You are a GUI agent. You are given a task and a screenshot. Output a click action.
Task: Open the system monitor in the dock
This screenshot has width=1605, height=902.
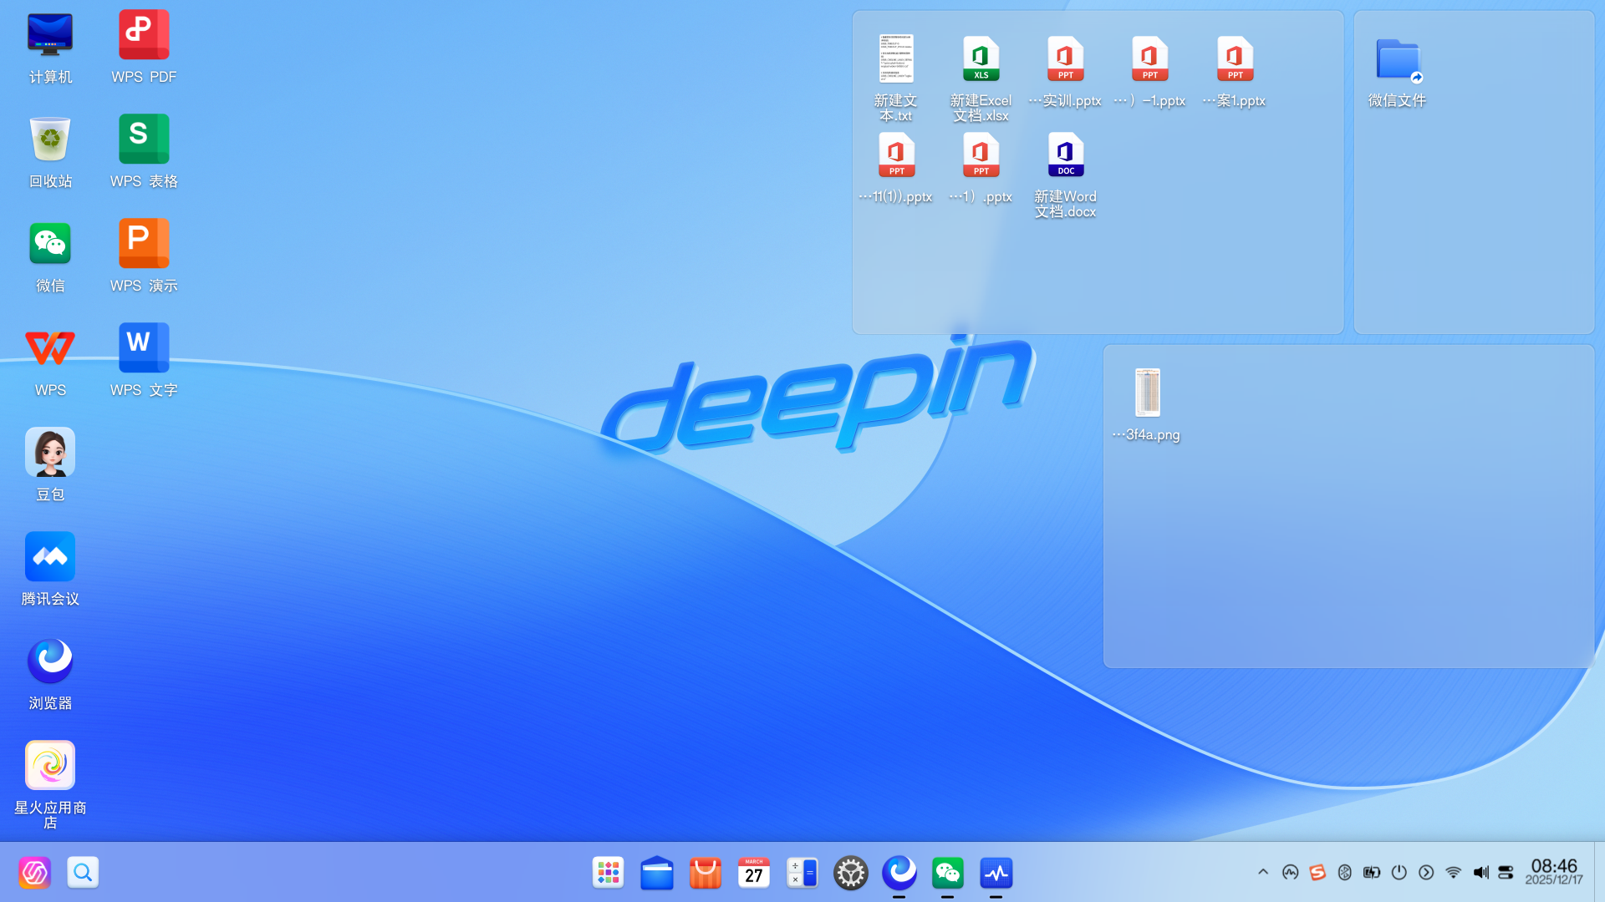point(996,873)
